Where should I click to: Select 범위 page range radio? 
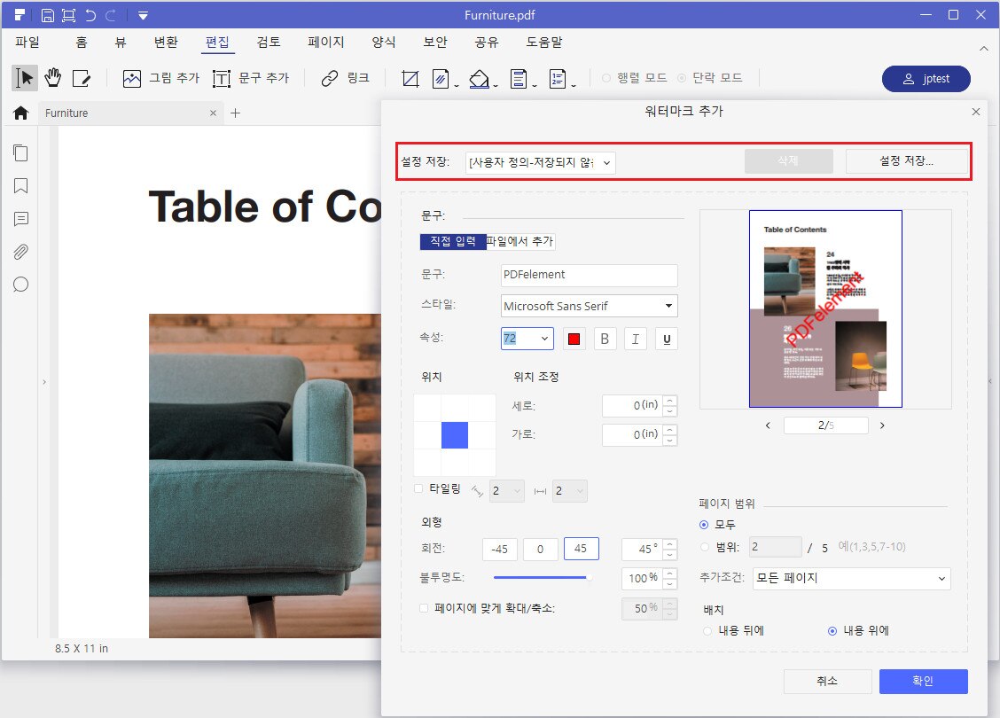[x=704, y=547]
